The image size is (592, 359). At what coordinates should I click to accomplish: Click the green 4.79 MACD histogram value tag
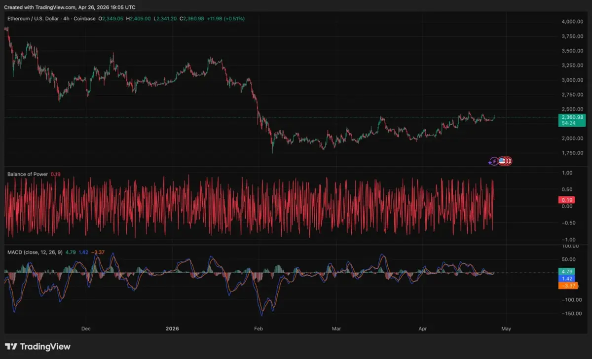pyautogui.click(x=566, y=271)
